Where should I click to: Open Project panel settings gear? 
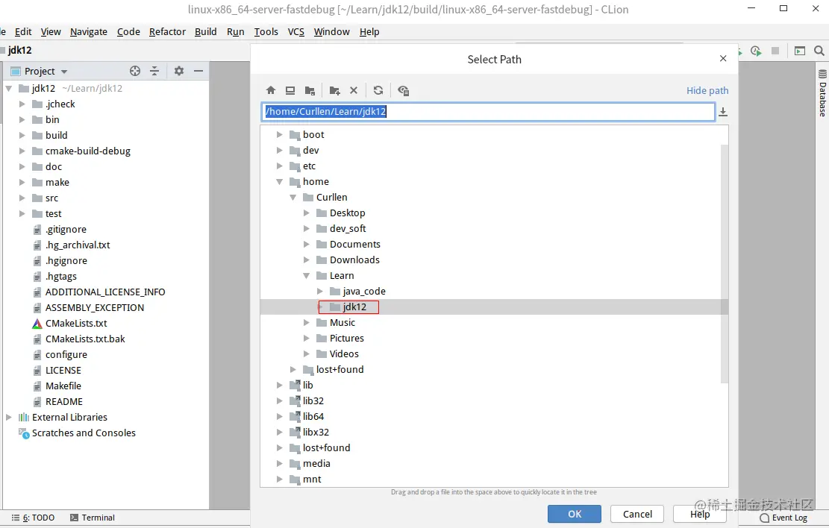(x=178, y=71)
